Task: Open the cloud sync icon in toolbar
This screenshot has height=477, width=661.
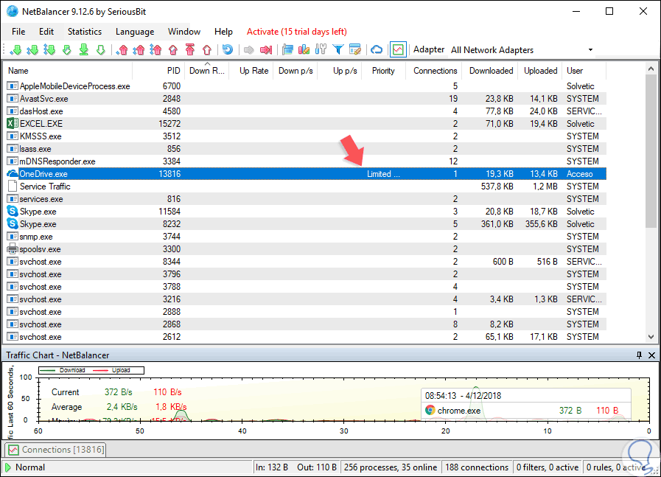Action: [x=377, y=50]
